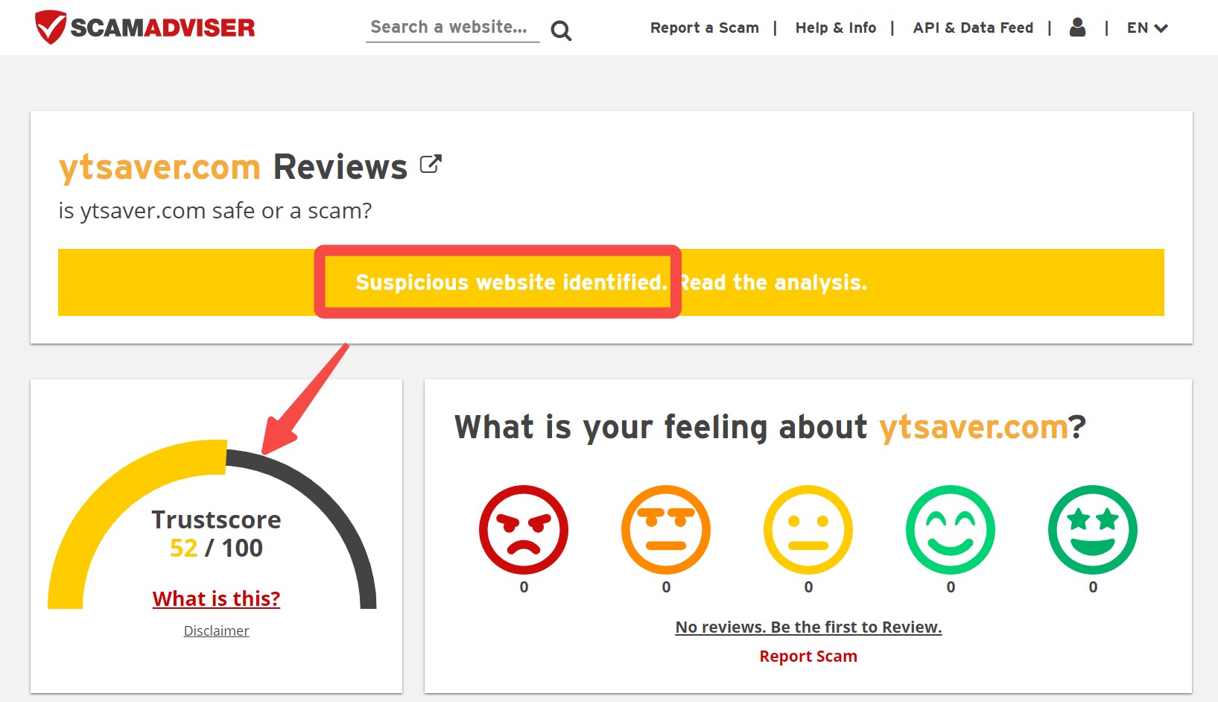Click No reviews. Be the first to Review
Viewport: 1218px width, 702px height.
(808, 627)
